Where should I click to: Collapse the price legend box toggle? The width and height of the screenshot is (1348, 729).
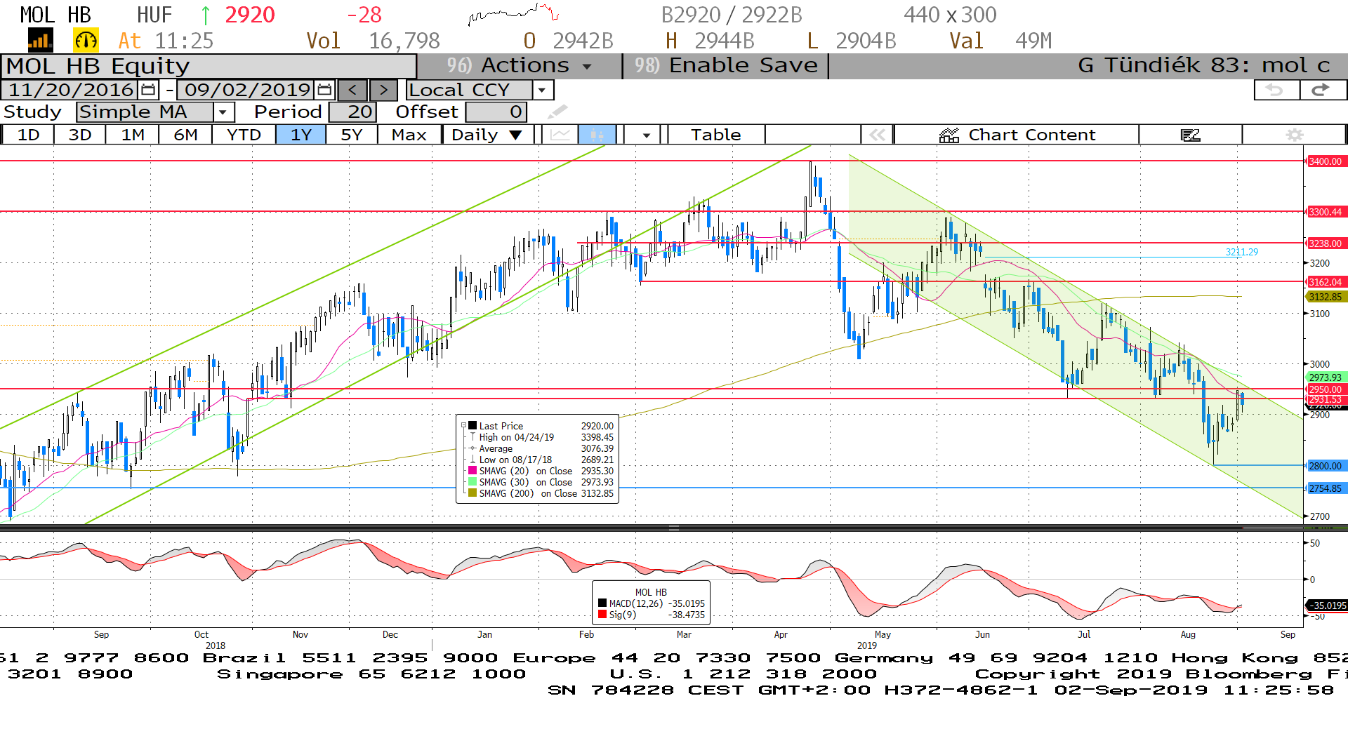[463, 426]
